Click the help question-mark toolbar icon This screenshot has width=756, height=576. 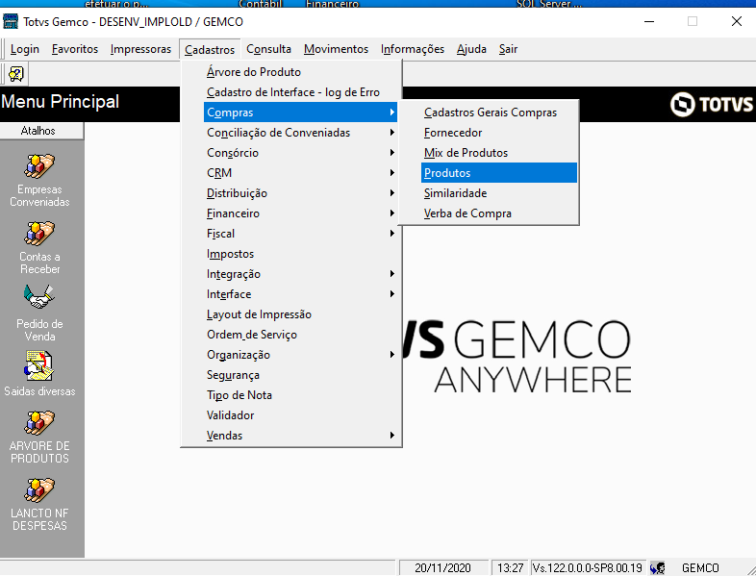tap(16, 74)
